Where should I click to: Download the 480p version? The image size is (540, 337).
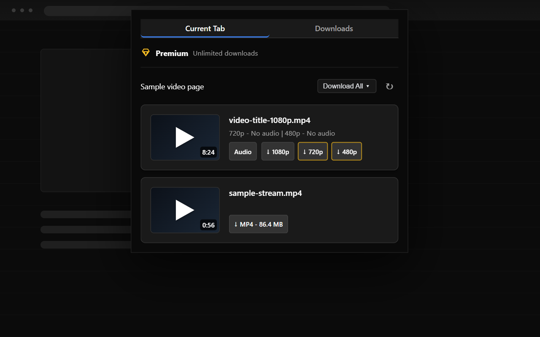coord(346,152)
